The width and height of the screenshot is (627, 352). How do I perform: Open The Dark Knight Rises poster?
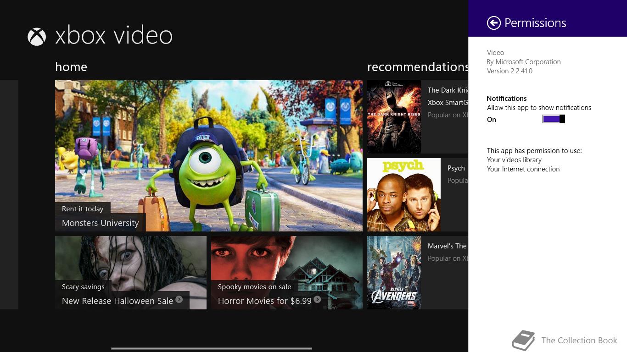coord(394,117)
